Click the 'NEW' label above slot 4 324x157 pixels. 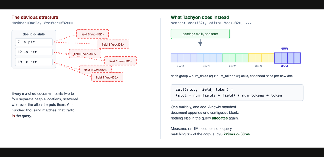click(284, 49)
